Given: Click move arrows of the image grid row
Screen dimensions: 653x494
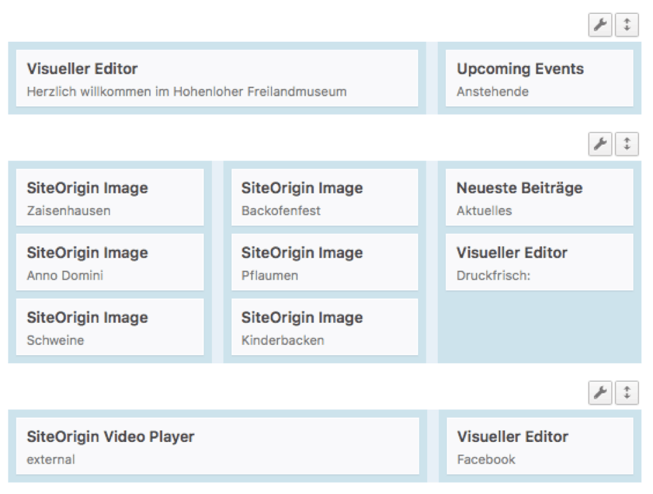Looking at the screenshot, I should (x=627, y=144).
